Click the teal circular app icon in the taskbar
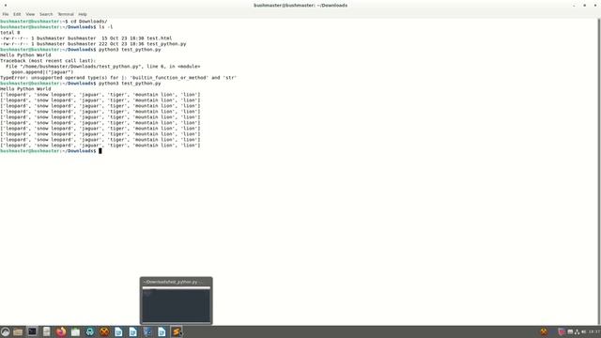This screenshot has height=338, width=601. pos(90,331)
